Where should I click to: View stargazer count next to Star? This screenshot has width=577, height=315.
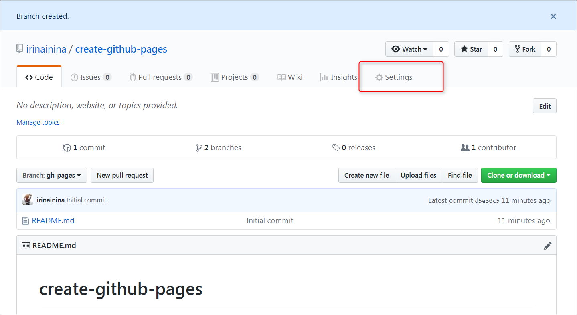click(x=496, y=49)
